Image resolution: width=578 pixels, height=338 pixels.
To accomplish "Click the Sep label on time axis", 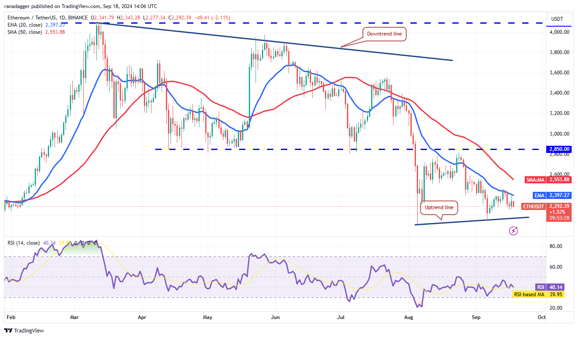I will pos(476,316).
